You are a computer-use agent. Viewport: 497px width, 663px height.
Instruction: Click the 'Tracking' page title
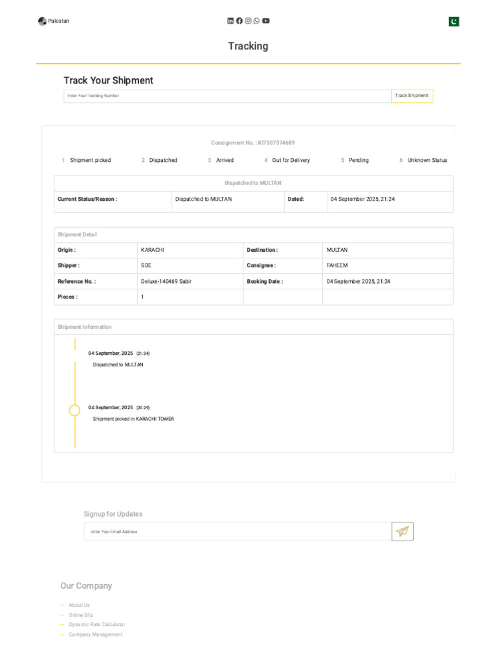coord(248,46)
